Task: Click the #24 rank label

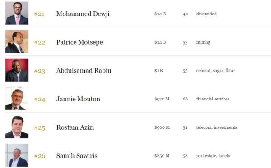Action: (x=40, y=99)
